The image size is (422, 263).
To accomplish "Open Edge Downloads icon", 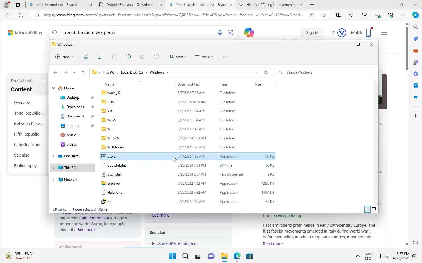I will pos(378,15).
